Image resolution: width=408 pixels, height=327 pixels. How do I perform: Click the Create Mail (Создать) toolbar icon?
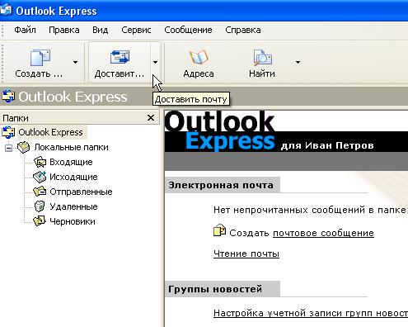tap(40, 58)
